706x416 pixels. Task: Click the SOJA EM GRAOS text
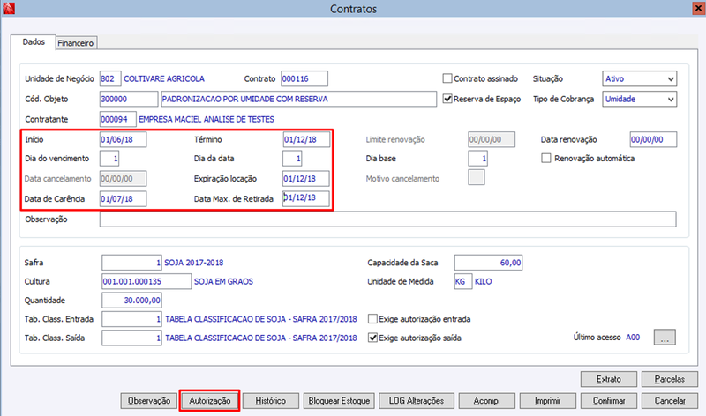223,281
